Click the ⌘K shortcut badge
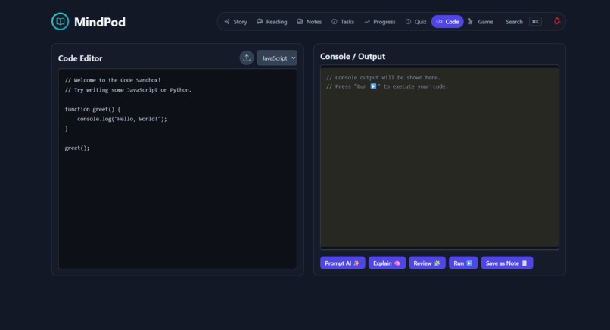 pos(535,22)
